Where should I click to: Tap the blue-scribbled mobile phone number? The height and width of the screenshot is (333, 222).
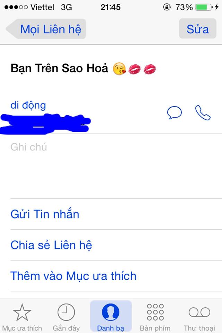click(45, 124)
